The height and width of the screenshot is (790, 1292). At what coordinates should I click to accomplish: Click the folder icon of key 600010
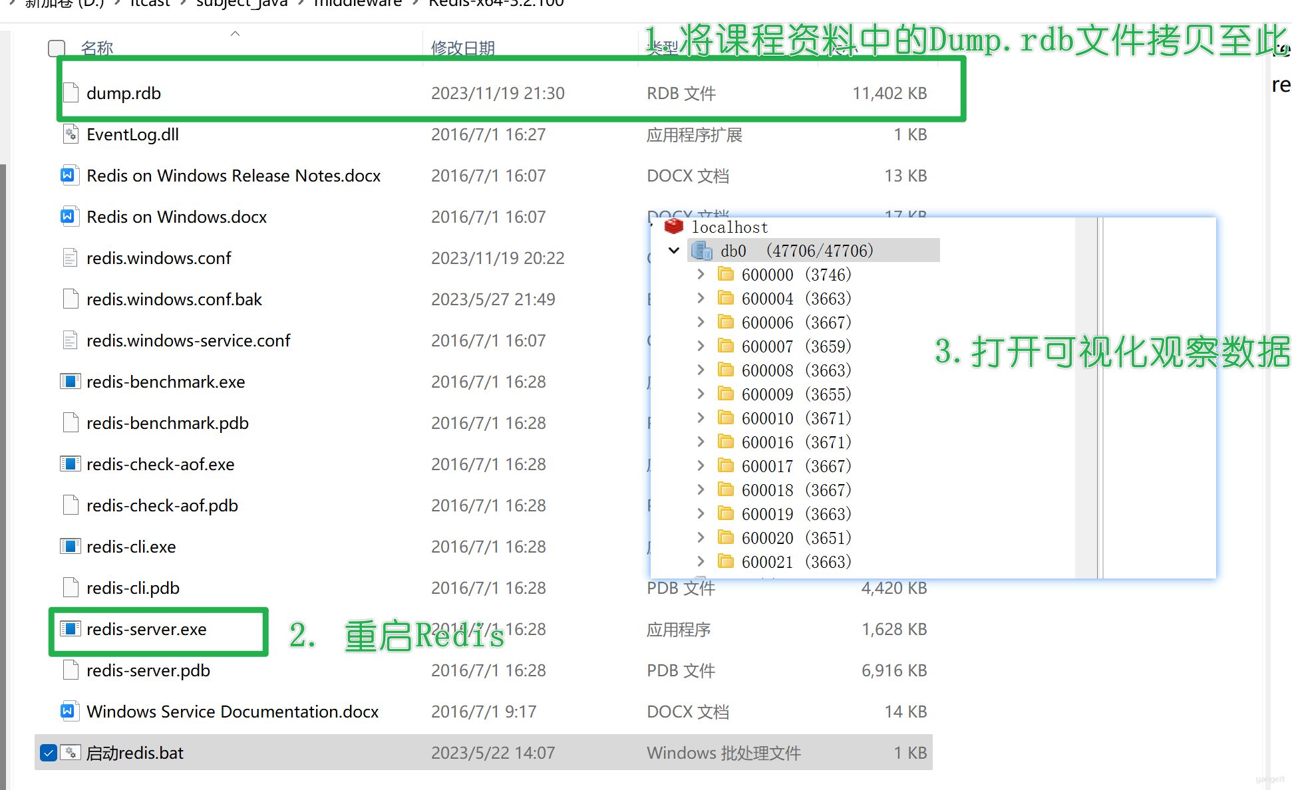click(x=726, y=418)
